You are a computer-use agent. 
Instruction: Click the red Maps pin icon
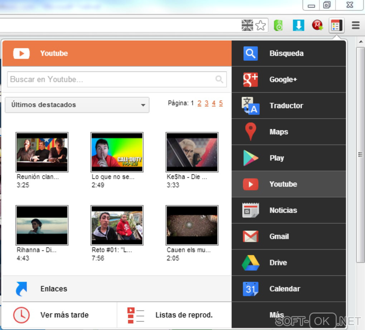click(250, 132)
